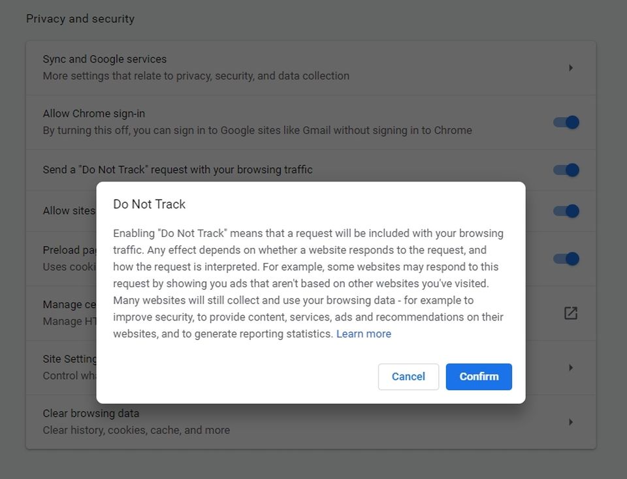Select the Clear browsing data label
The width and height of the screenshot is (627, 479).
click(x=91, y=413)
